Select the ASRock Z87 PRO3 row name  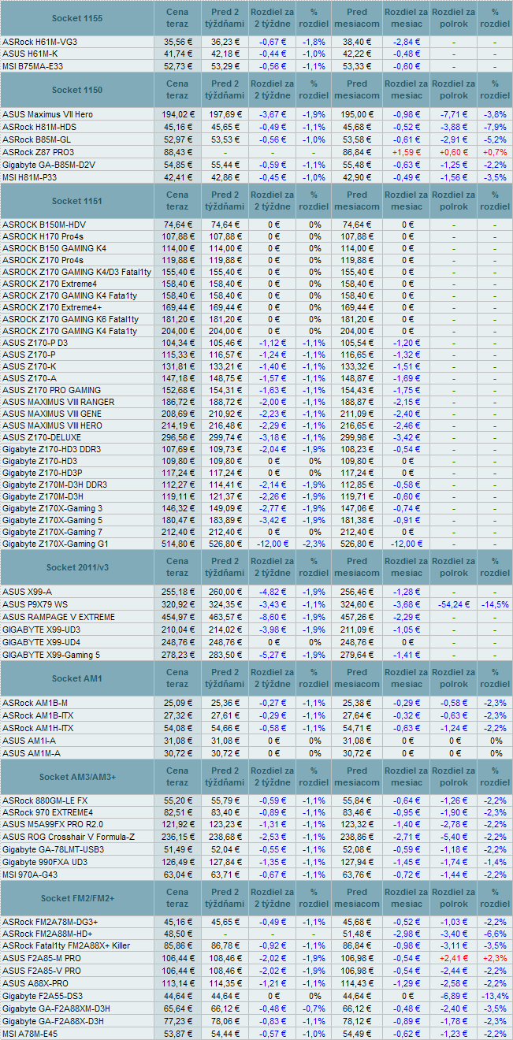(39, 151)
